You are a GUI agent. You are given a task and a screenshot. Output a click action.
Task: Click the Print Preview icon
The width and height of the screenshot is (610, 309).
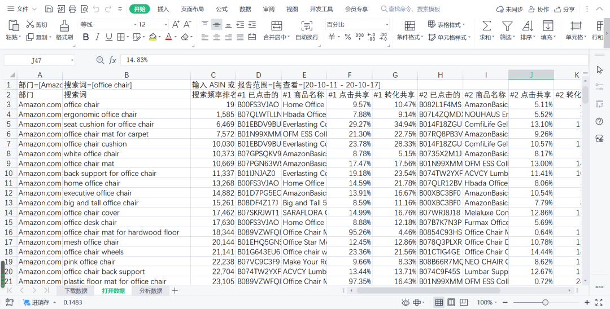[x=84, y=9]
